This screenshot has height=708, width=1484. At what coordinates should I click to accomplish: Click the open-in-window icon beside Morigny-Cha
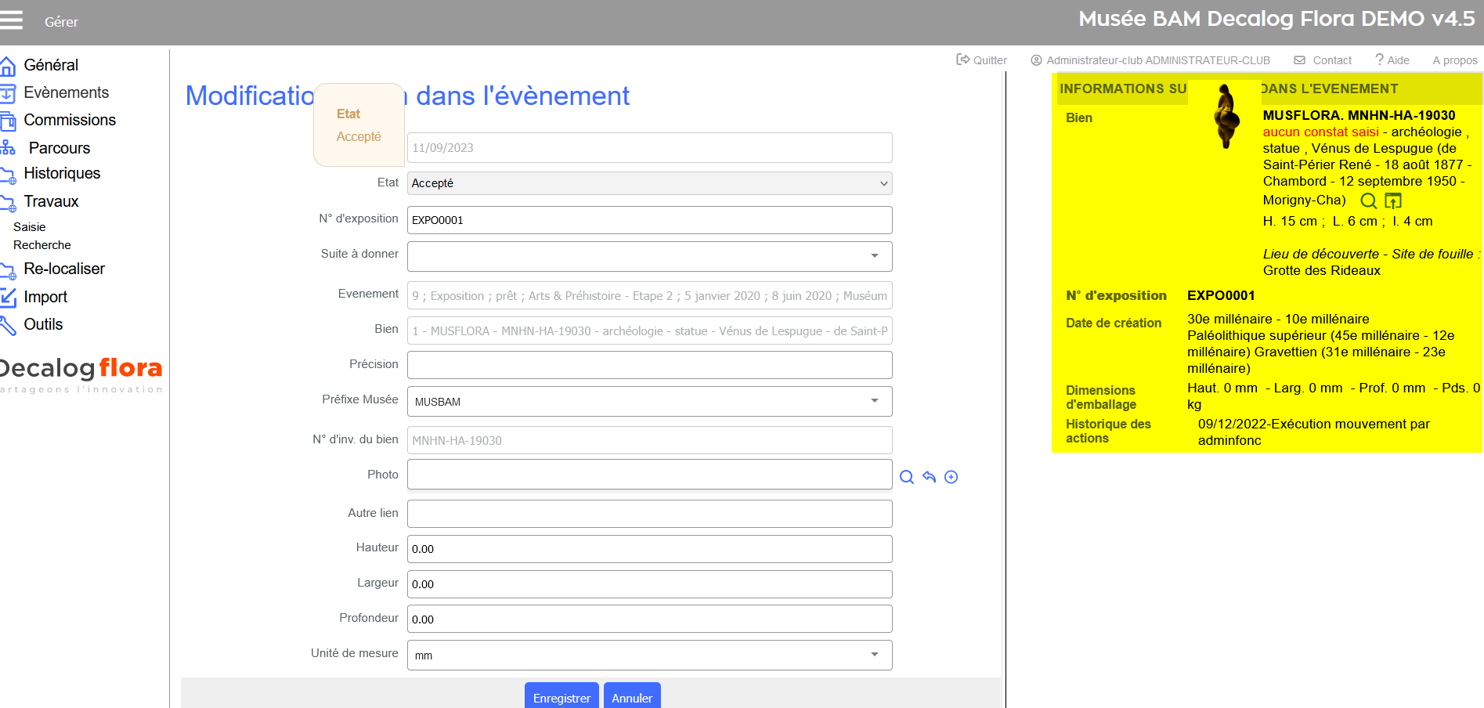point(1393,200)
